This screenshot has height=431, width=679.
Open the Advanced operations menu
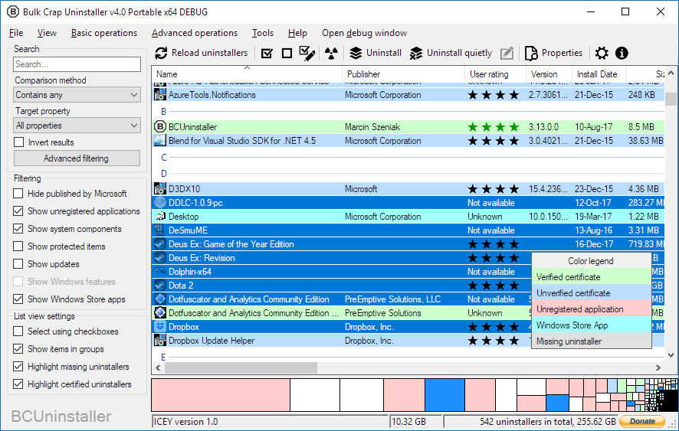pos(195,33)
